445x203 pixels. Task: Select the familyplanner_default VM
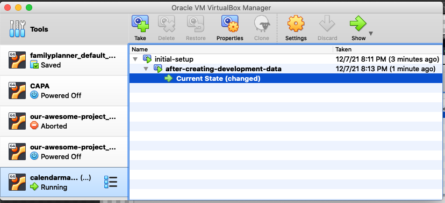click(x=64, y=60)
